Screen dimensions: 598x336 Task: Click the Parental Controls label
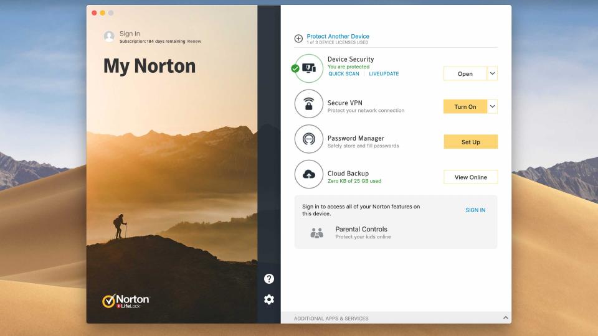(x=361, y=229)
